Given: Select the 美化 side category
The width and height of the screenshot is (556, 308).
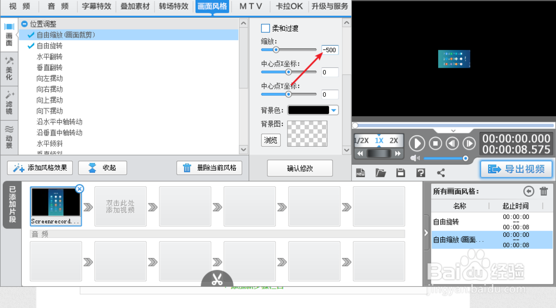Looking at the screenshot, I should [x=9, y=69].
